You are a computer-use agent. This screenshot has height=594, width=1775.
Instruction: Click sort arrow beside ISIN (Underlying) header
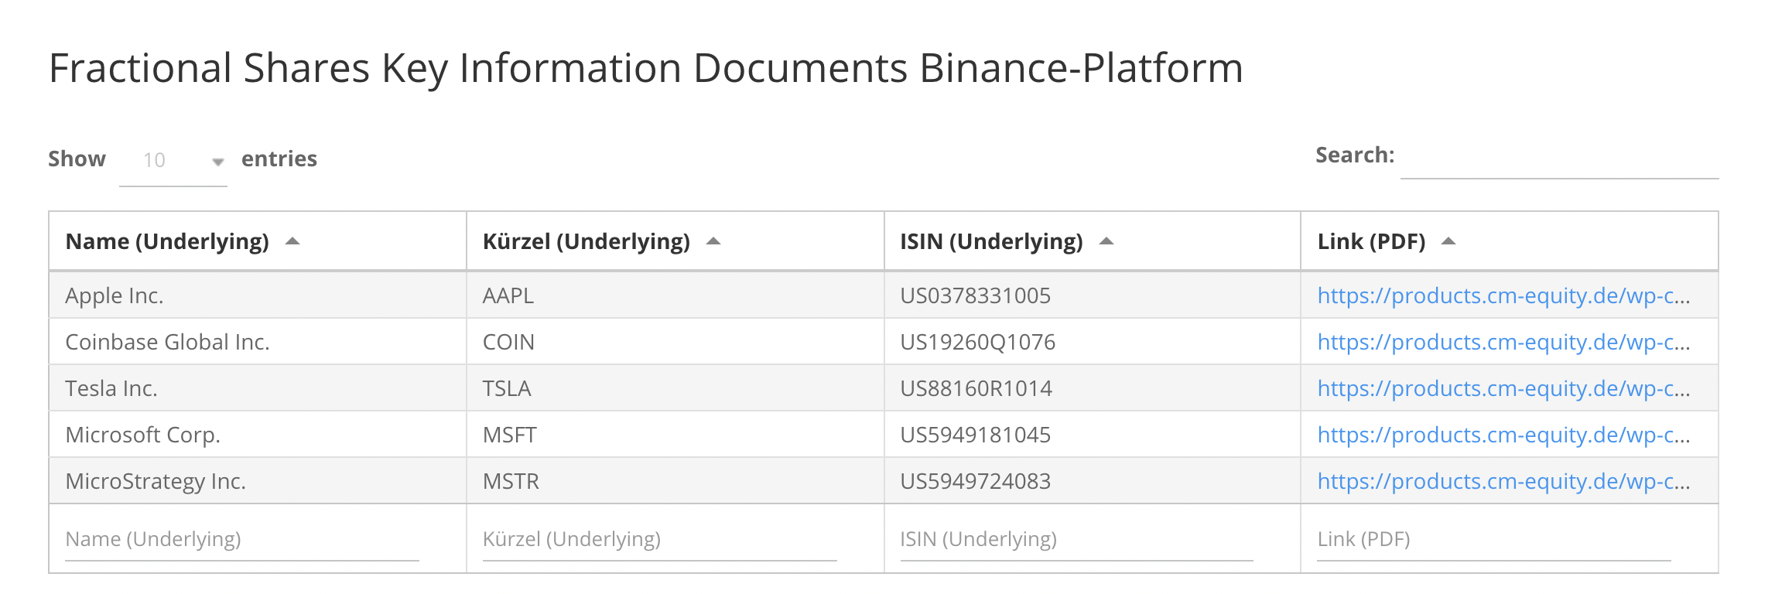click(x=1106, y=241)
